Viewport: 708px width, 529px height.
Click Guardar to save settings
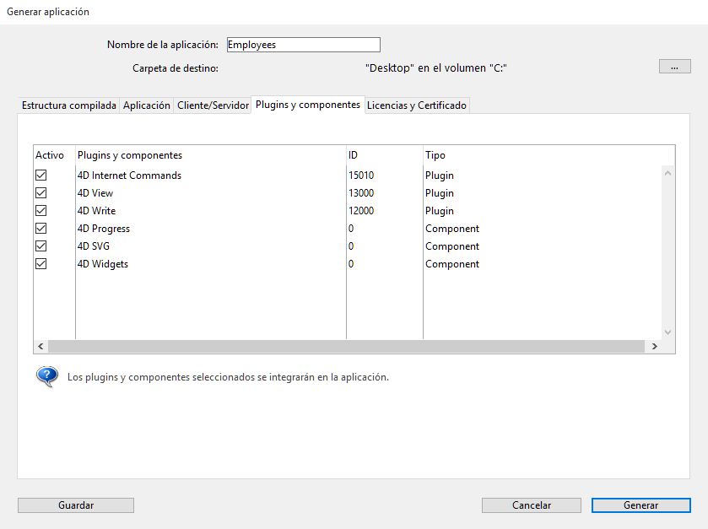coord(76,505)
